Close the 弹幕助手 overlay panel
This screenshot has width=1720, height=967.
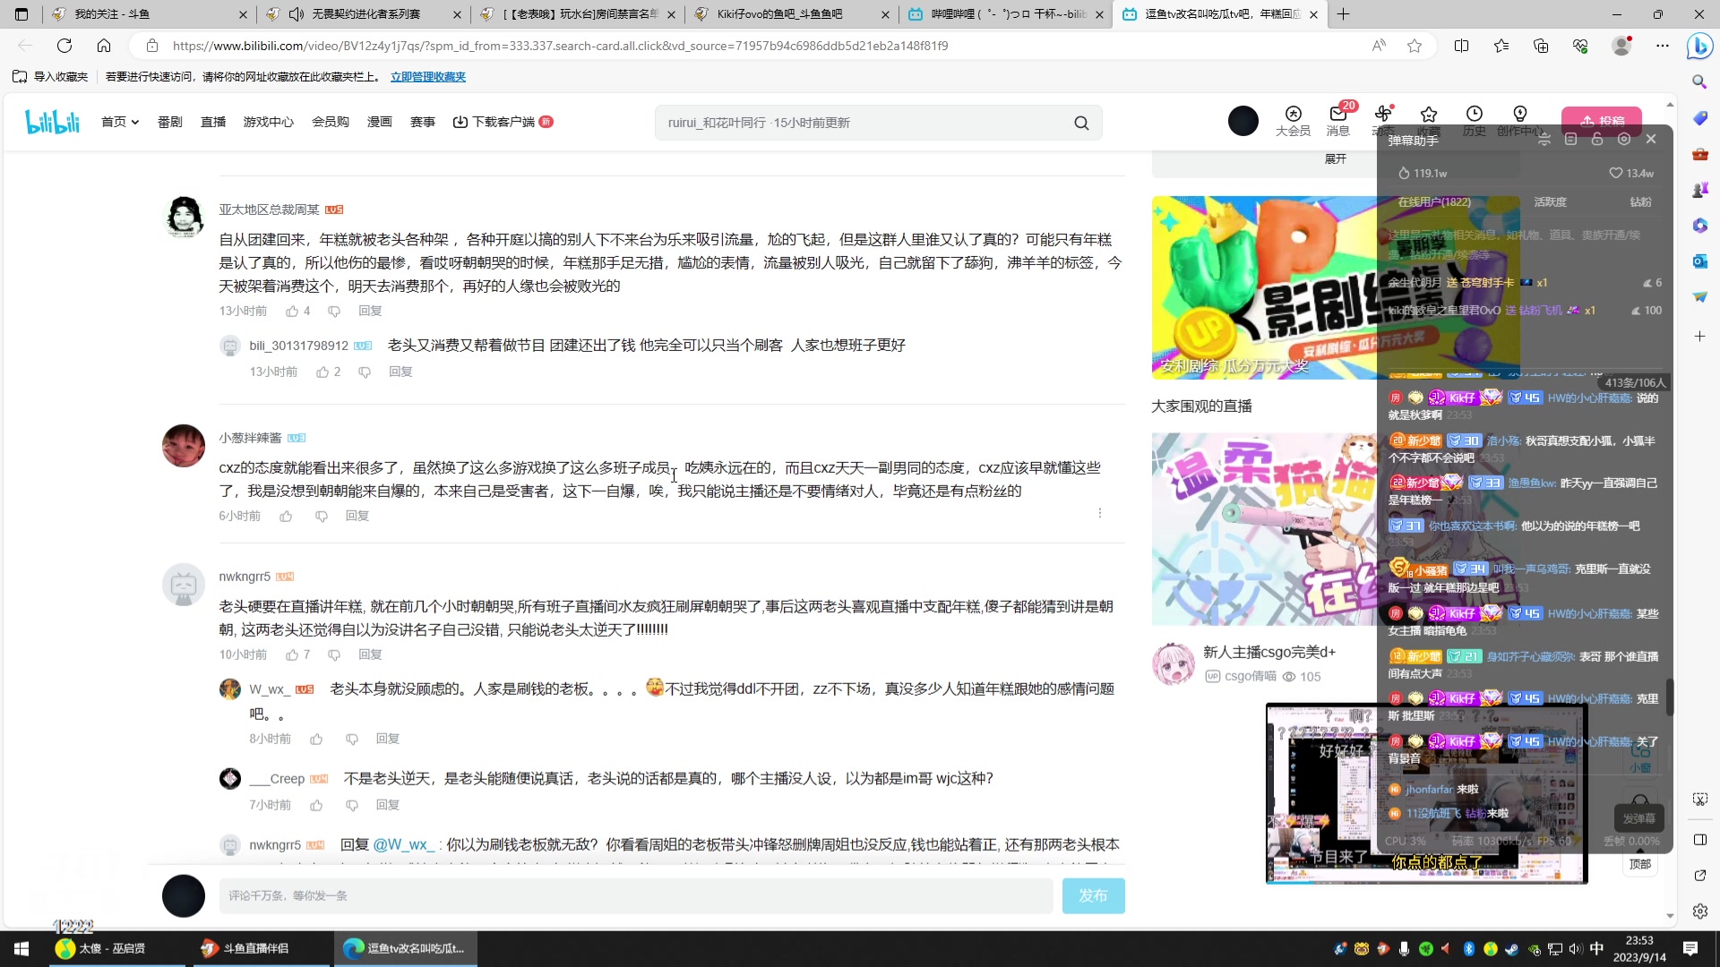tap(1651, 139)
